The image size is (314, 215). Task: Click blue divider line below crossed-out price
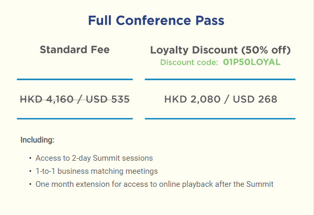point(75,118)
